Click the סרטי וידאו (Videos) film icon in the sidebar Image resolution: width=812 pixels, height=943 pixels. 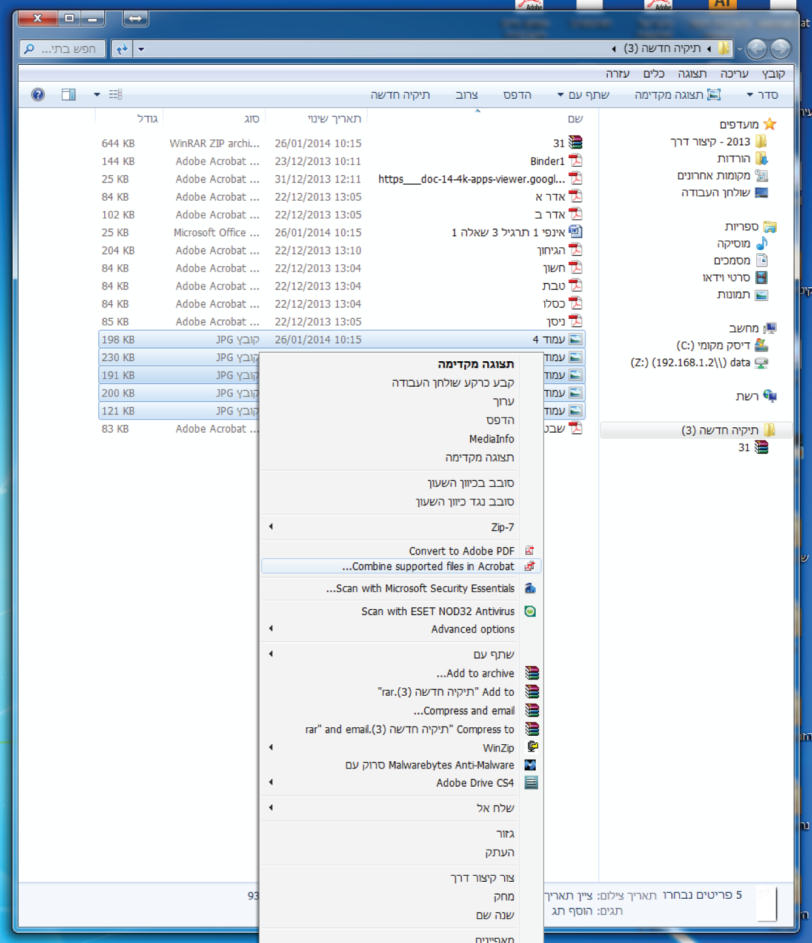[762, 278]
